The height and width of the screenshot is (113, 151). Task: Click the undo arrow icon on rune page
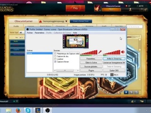131,92
